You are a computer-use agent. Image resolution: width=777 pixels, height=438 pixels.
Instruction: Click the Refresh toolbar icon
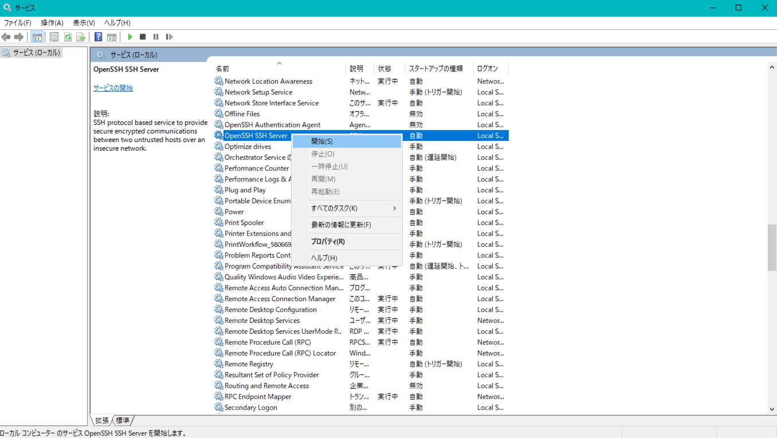(x=68, y=37)
